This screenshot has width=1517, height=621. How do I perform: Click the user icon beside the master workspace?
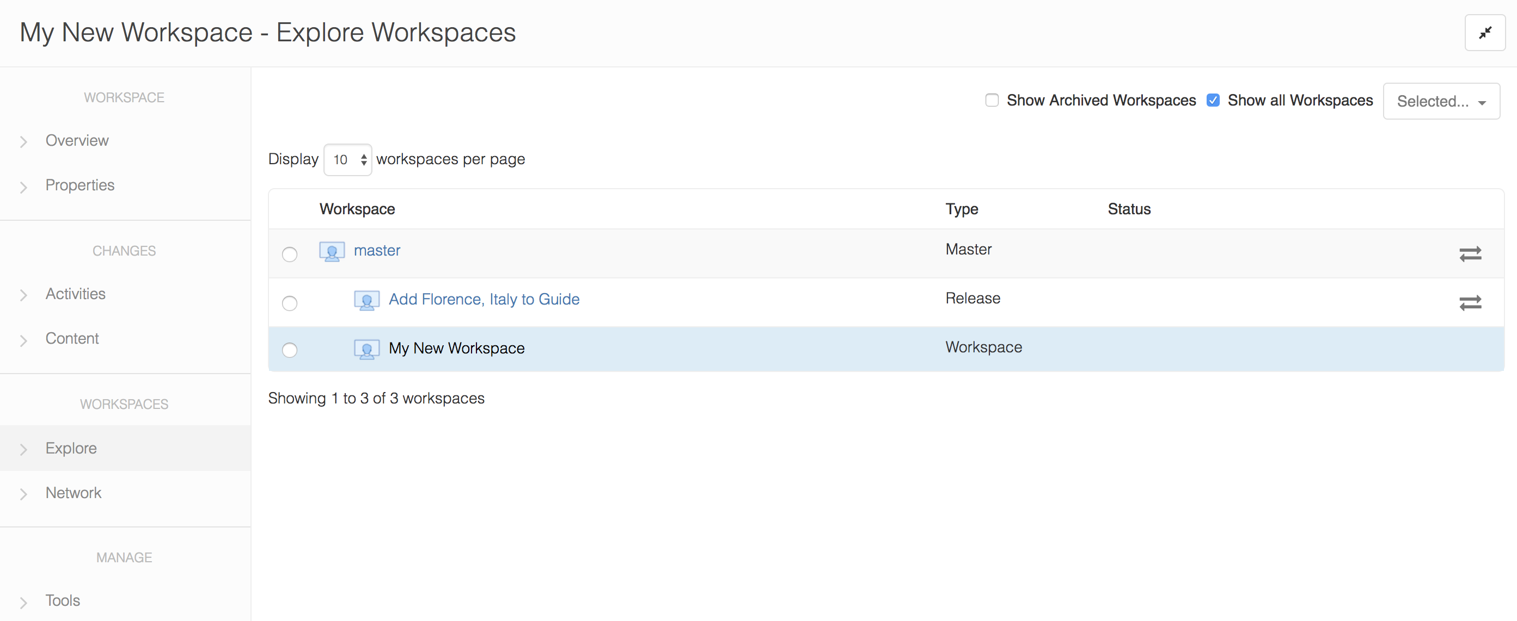pos(332,251)
